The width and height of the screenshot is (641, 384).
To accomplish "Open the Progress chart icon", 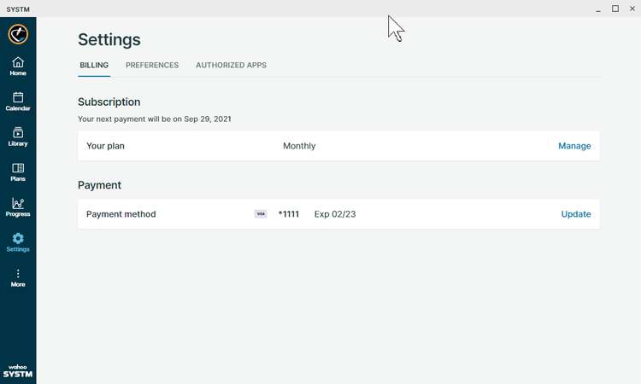I will point(18,203).
